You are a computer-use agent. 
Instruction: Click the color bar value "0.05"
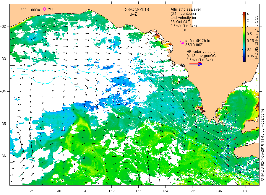point(250,56)
